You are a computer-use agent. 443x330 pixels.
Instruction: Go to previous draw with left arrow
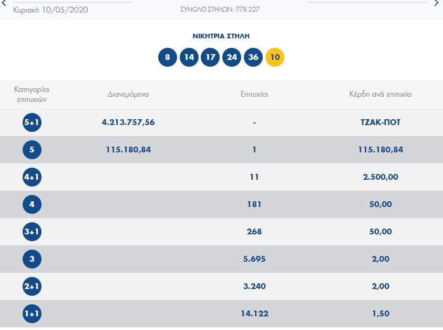click(4, 3)
